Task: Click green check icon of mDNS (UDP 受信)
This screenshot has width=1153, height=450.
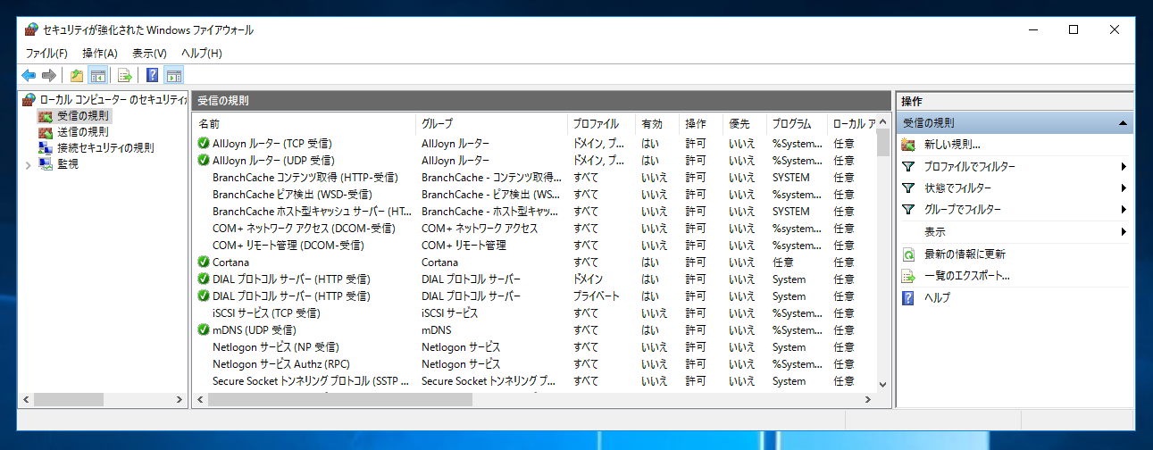Action: tap(204, 330)
